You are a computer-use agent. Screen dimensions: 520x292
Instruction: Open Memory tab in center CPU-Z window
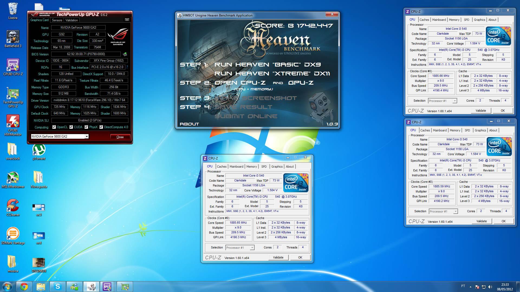(x=252, y=167)
